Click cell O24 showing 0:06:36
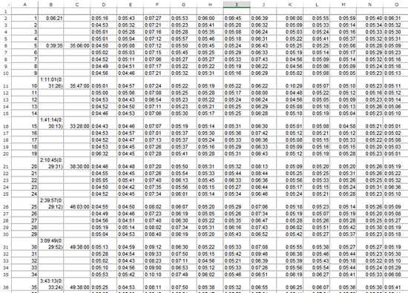408x293 pixels. click(x=396, y=187)
